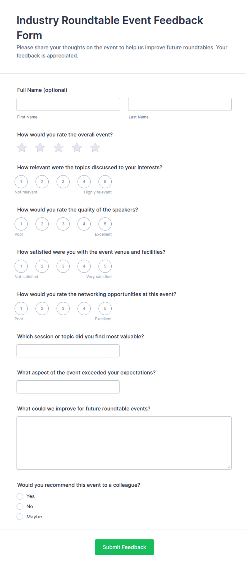
Task: Rate the overall event one star
Action: pos(22,147)
